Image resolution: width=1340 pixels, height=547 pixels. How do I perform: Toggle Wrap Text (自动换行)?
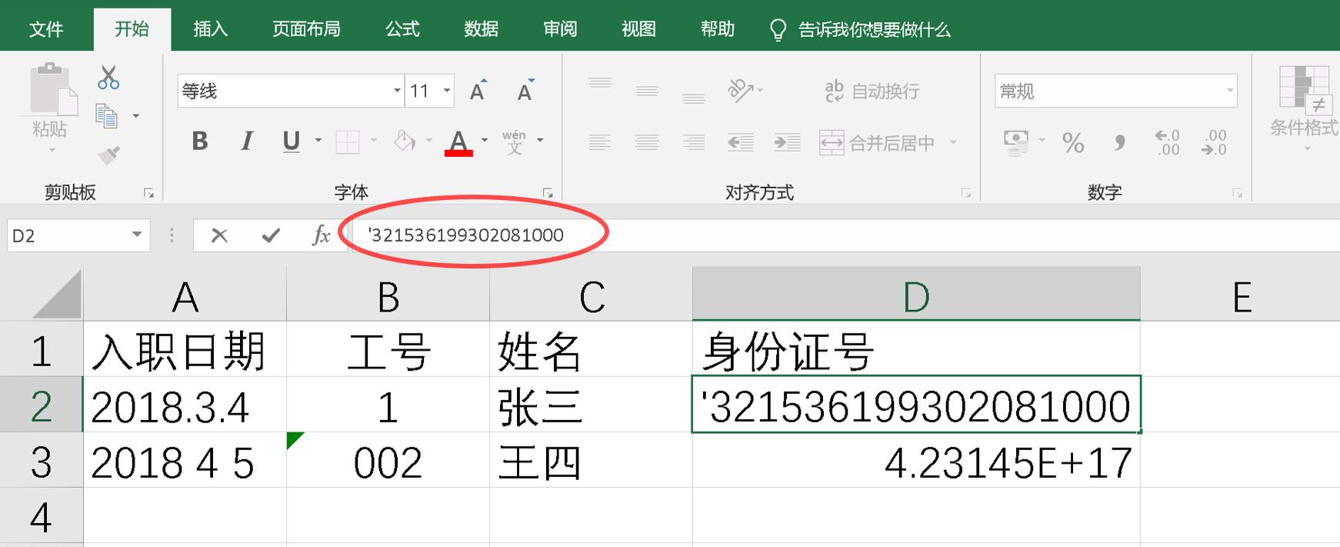coord(872,92)
